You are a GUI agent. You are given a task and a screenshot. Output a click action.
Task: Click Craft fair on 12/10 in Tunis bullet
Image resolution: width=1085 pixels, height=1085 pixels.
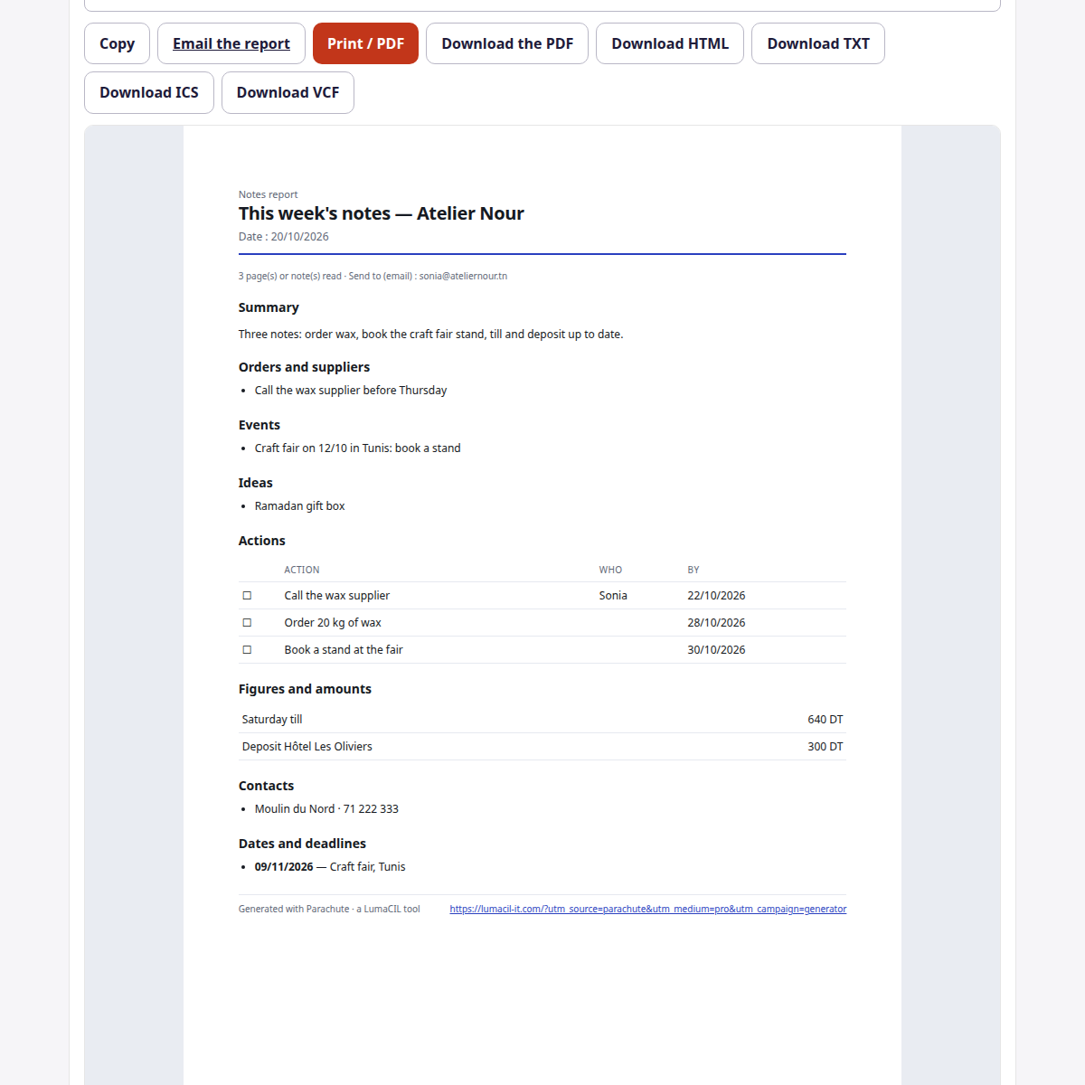358,448
